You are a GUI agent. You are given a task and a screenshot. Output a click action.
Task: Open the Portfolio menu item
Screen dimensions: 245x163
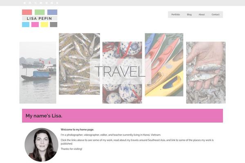click(176, 15)
